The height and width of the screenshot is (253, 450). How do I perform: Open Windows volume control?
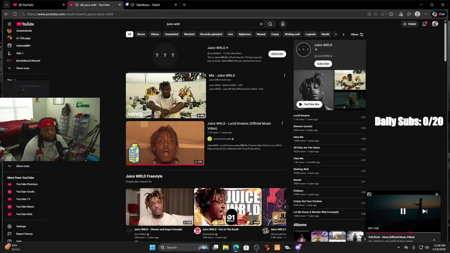tap(427, 247)
